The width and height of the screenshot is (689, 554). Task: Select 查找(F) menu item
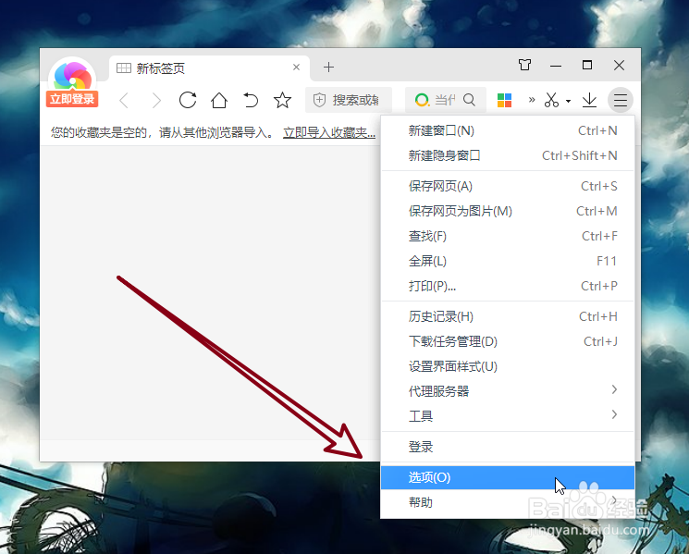coord(508,237)
